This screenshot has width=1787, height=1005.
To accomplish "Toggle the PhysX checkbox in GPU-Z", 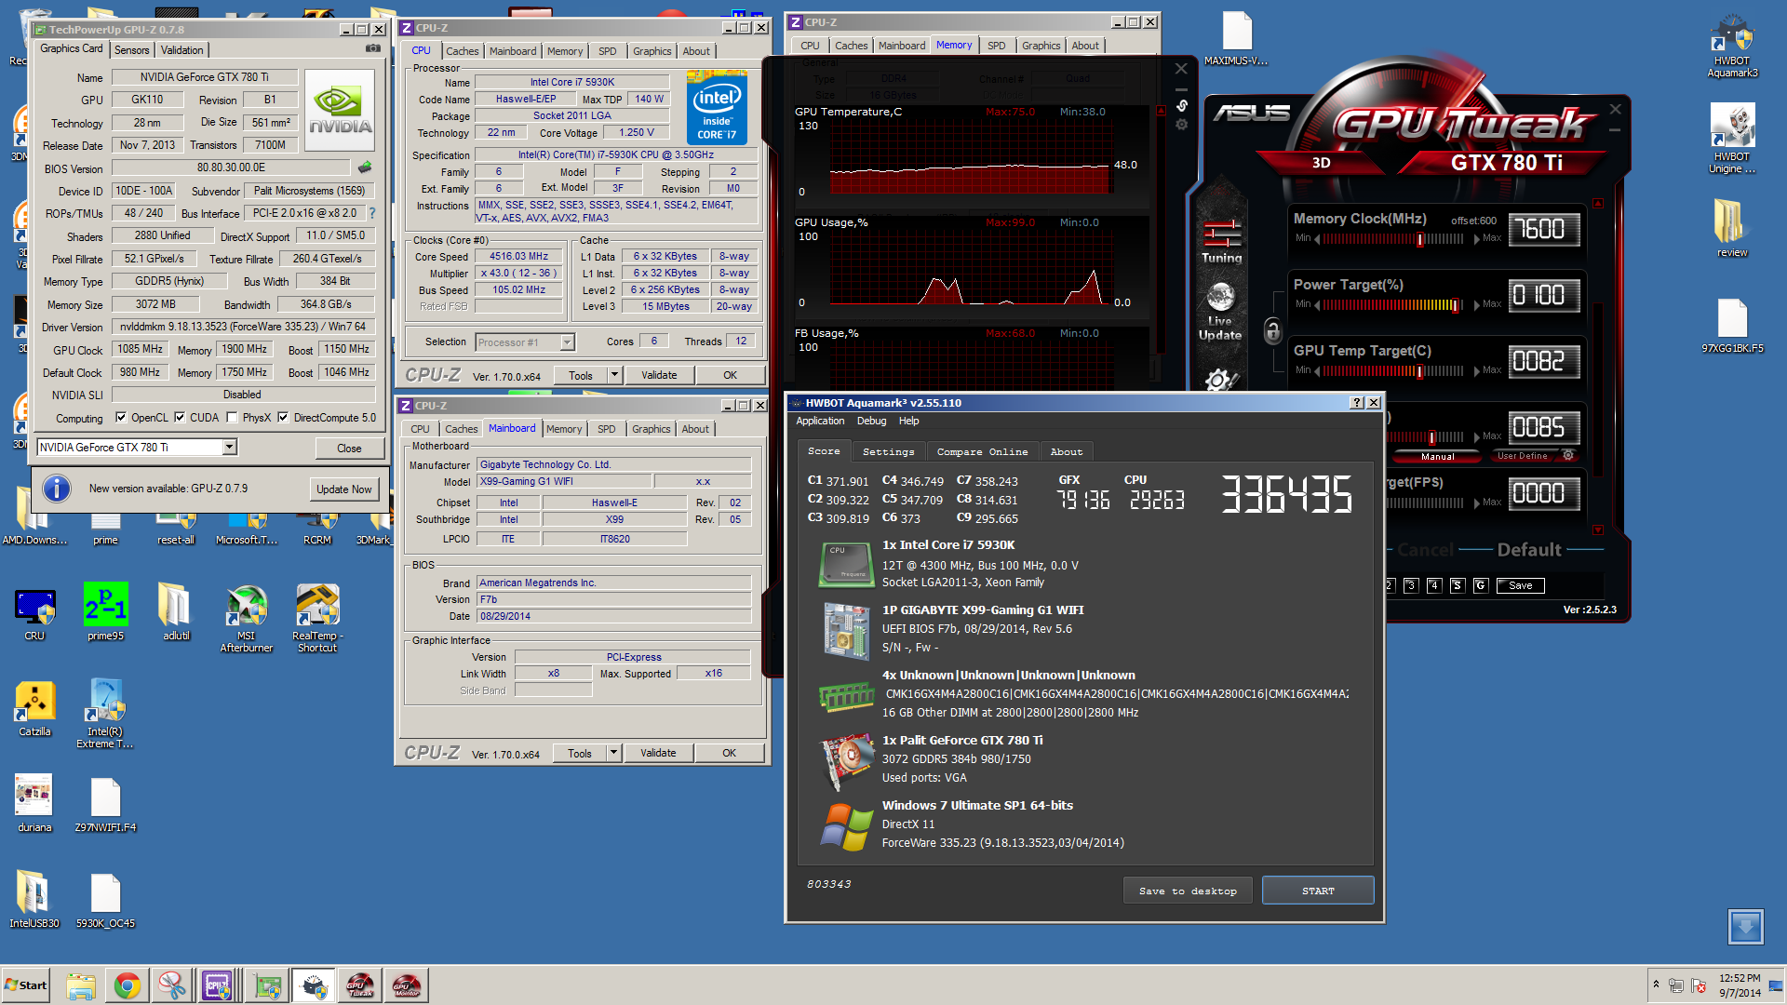I will coord(232,418).
